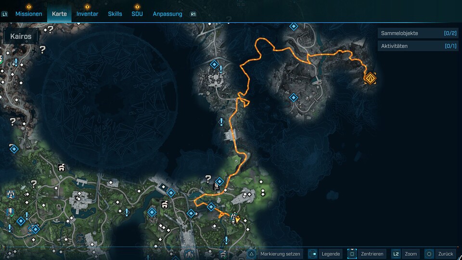Open the Anpassung tab
Viewport: 462px width, 260px height.
(167, 14)
